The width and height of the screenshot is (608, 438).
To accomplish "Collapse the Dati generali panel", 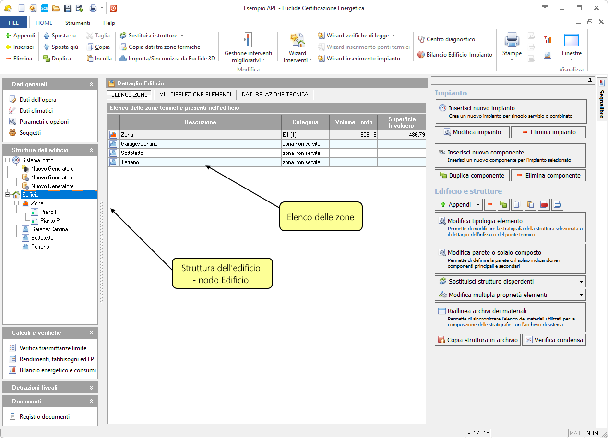I will 91,84.
